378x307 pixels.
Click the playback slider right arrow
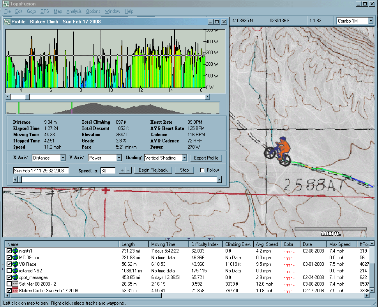point(219,180)
